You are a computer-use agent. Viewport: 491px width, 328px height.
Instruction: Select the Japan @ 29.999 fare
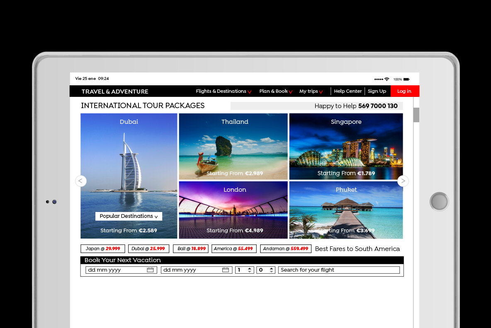click(103, 248)
